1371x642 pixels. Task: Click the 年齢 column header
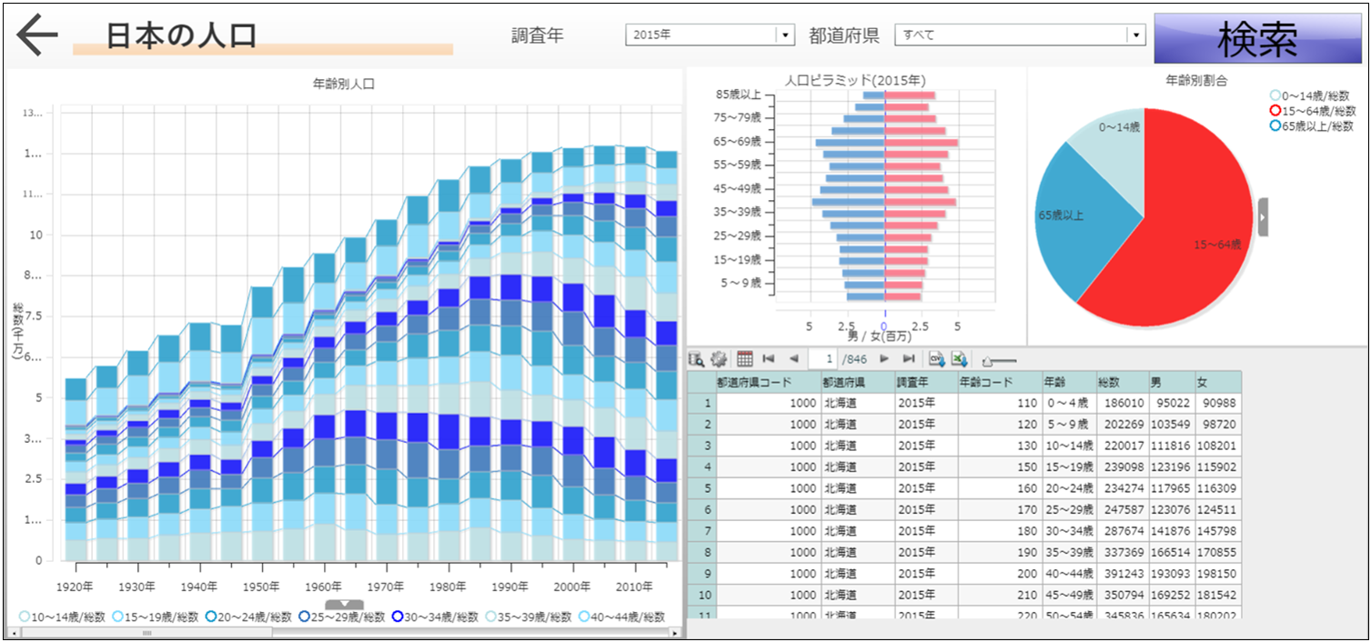click(1067, 382)
